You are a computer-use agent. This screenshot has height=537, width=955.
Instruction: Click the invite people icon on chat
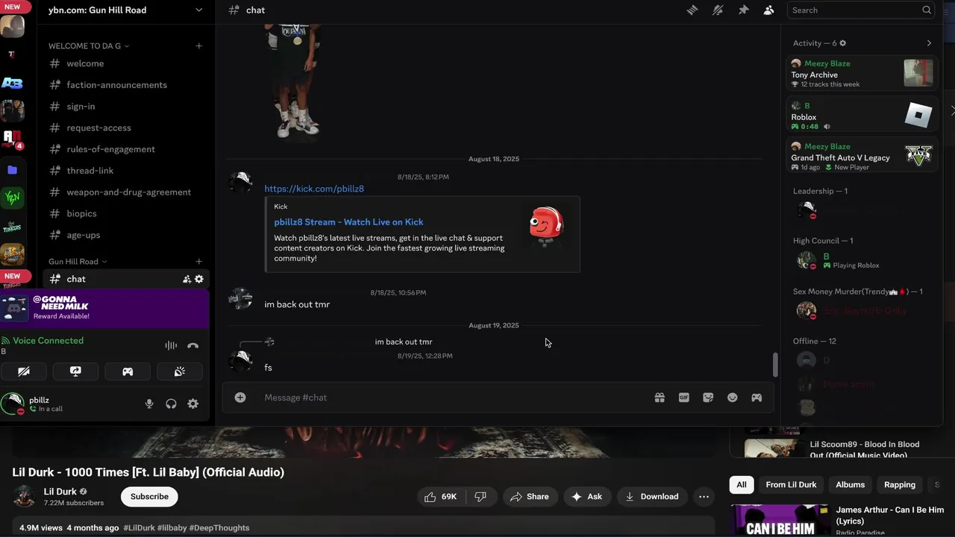(187, 279)
